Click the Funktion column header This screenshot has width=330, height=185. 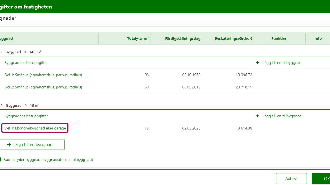tap(279, 38)
